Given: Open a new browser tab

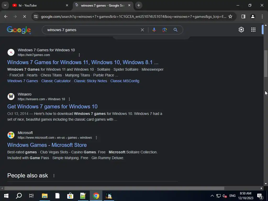Looking at the screenshot, I should tap(139, 5).
